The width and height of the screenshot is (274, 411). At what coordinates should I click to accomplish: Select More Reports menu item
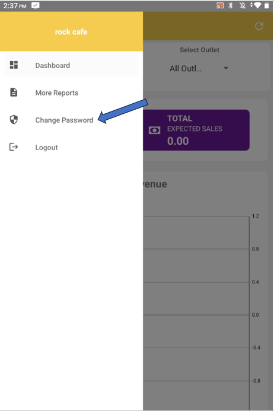point(71,93)
